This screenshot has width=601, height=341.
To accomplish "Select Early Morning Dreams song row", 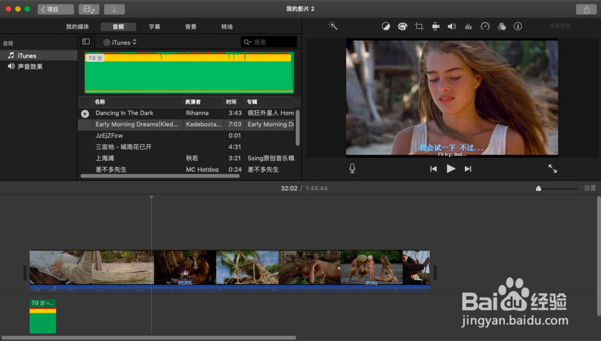I will pyautogui.click(x=186, y=124).
